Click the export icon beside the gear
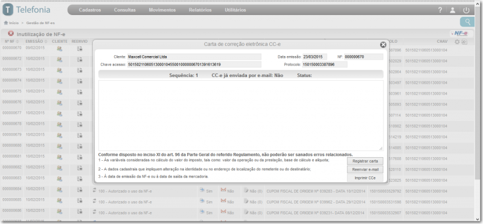Screen dimensions: 483x224 pos(464,42)
